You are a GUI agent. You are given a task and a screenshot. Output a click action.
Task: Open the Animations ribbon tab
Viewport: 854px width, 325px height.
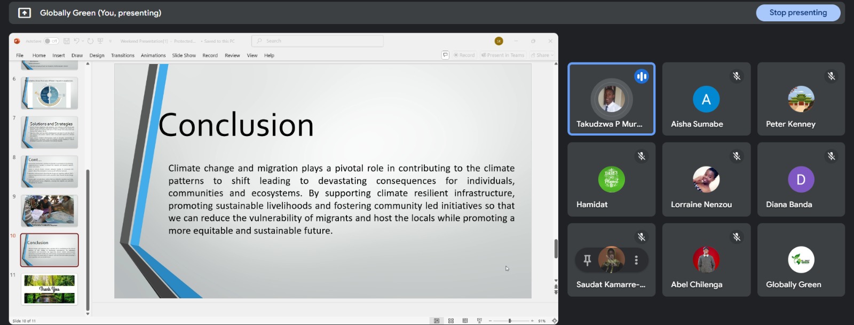tap(153, 56)
